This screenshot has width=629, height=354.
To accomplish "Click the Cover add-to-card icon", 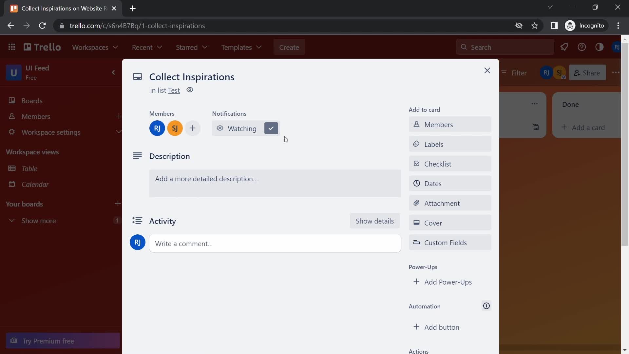I will pyautogui.click(x=416, y=222).
